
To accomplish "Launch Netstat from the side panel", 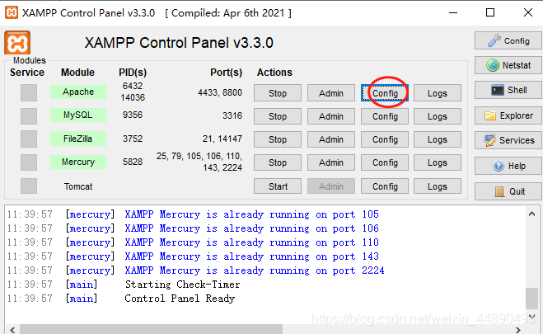I will point(508,65).
